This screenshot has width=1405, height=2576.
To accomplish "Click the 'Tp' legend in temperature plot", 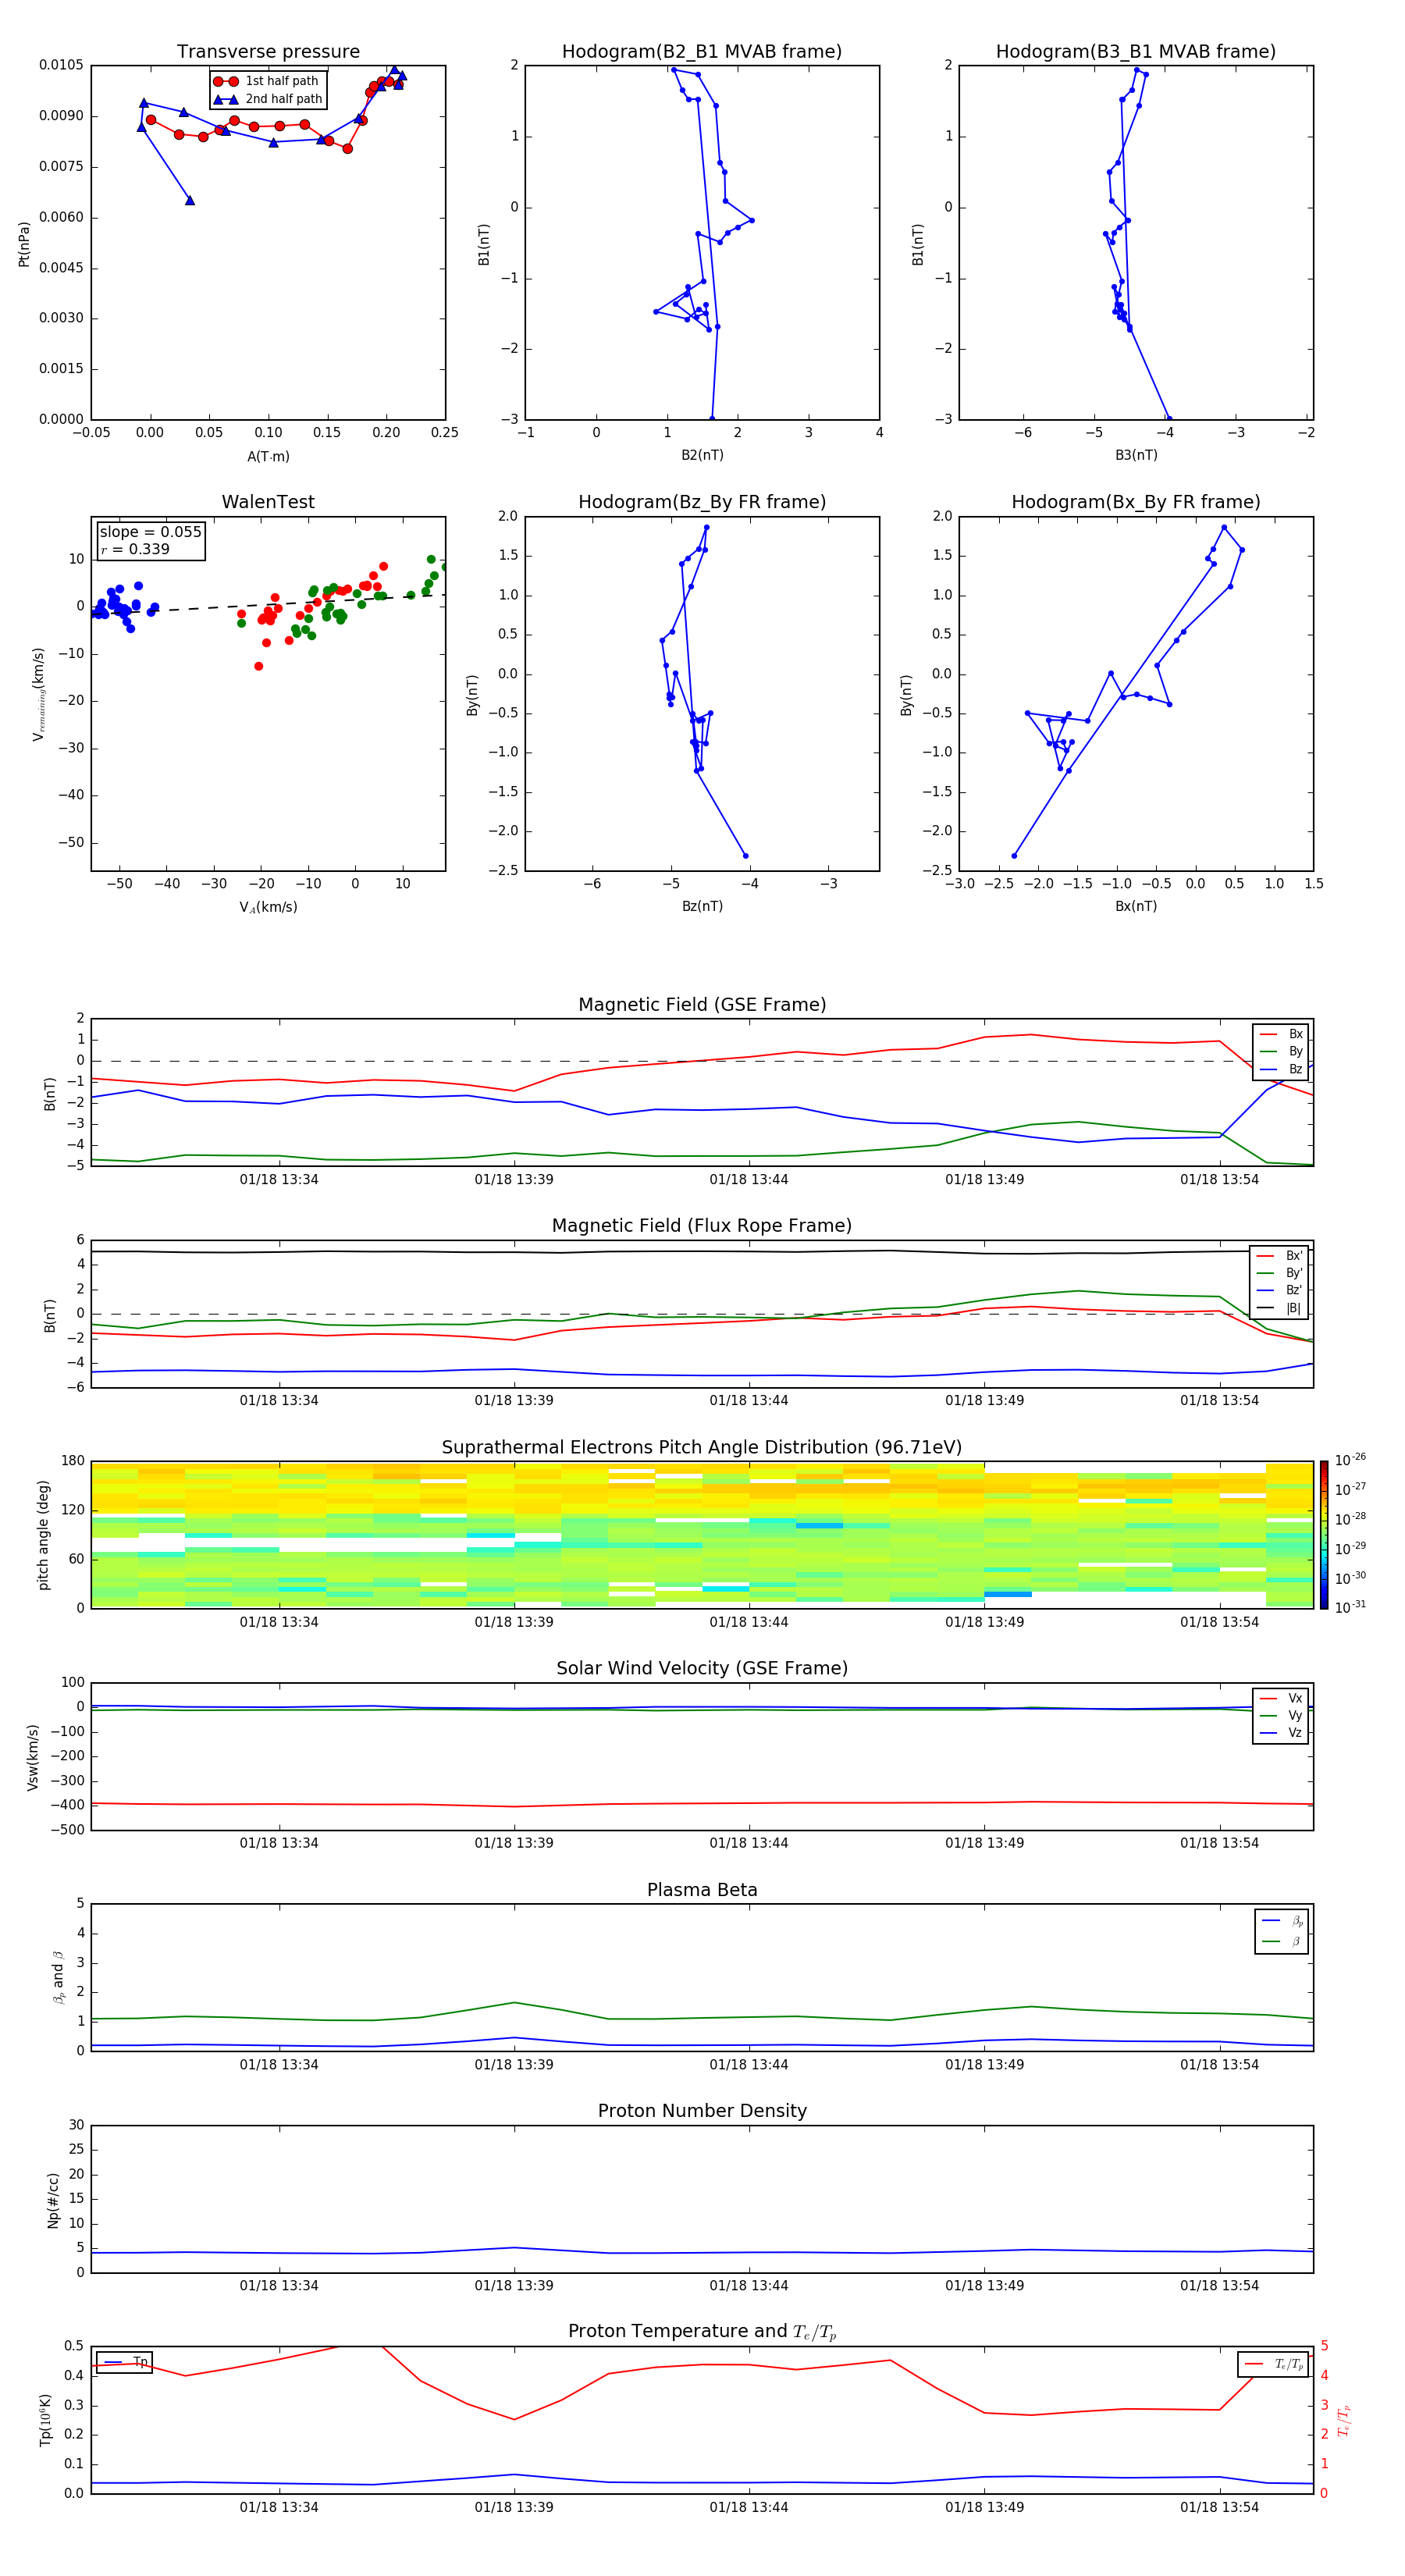I will coord(125,2362).
